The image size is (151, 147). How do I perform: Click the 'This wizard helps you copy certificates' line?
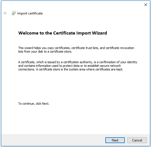[76, 48]
